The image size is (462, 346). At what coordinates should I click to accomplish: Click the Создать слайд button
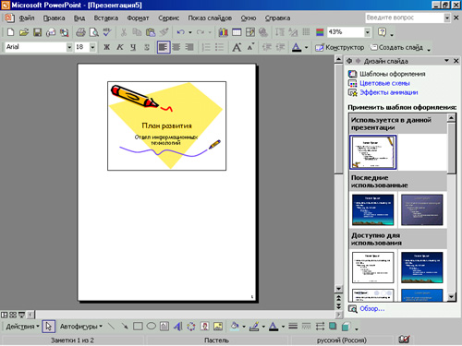click(x=396, y=47)
